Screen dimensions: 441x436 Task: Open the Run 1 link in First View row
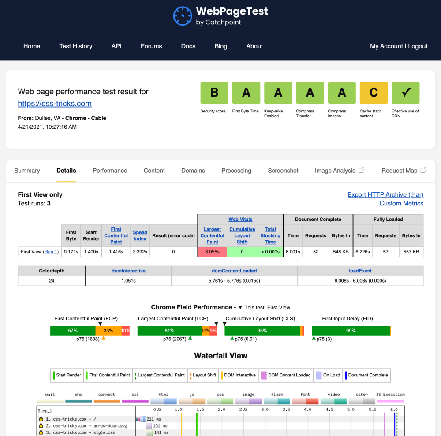[x=51, y=252]
